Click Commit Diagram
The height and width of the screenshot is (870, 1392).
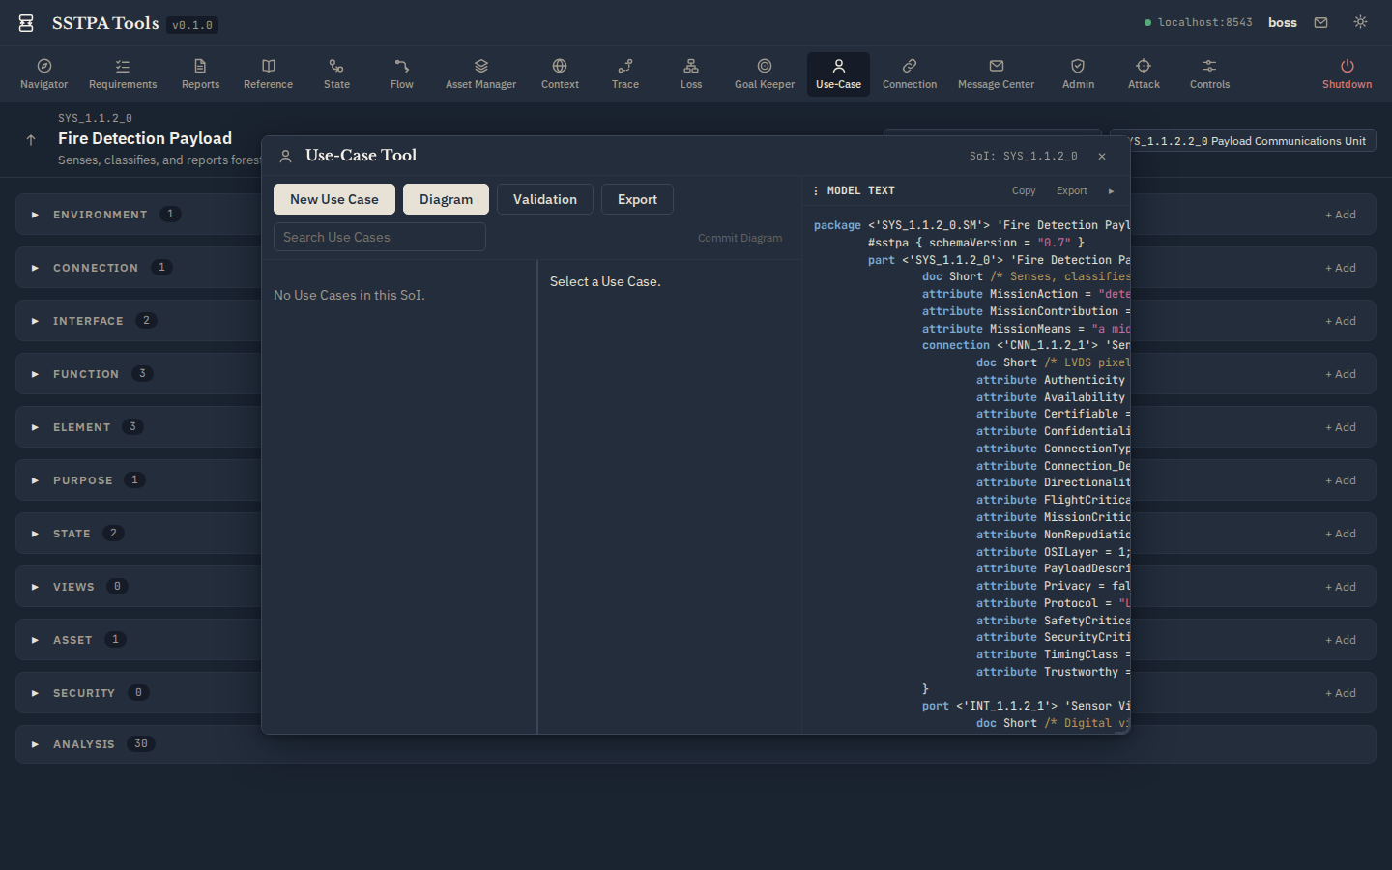739,238
